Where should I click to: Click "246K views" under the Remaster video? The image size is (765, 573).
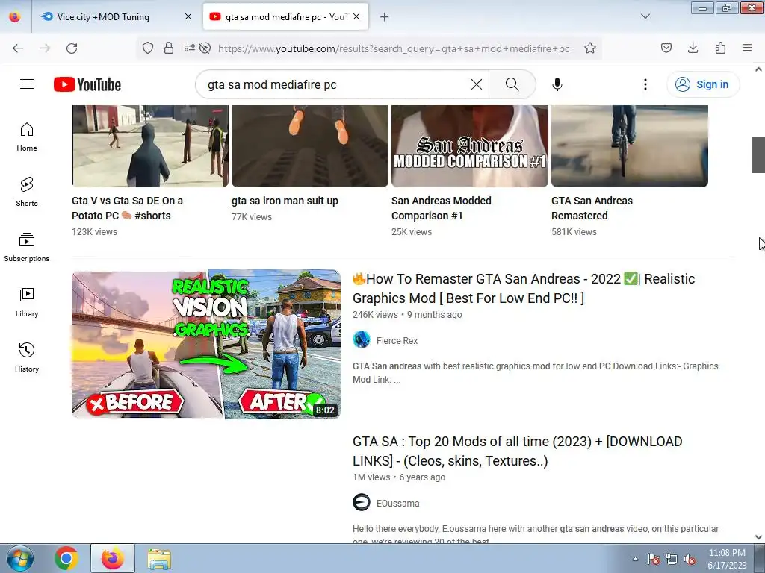[x=375, y=315]
